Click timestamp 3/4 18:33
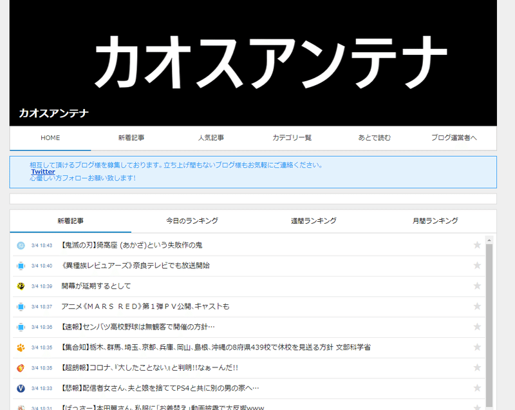The image size is (515, 410). click(x=42, y=388)
